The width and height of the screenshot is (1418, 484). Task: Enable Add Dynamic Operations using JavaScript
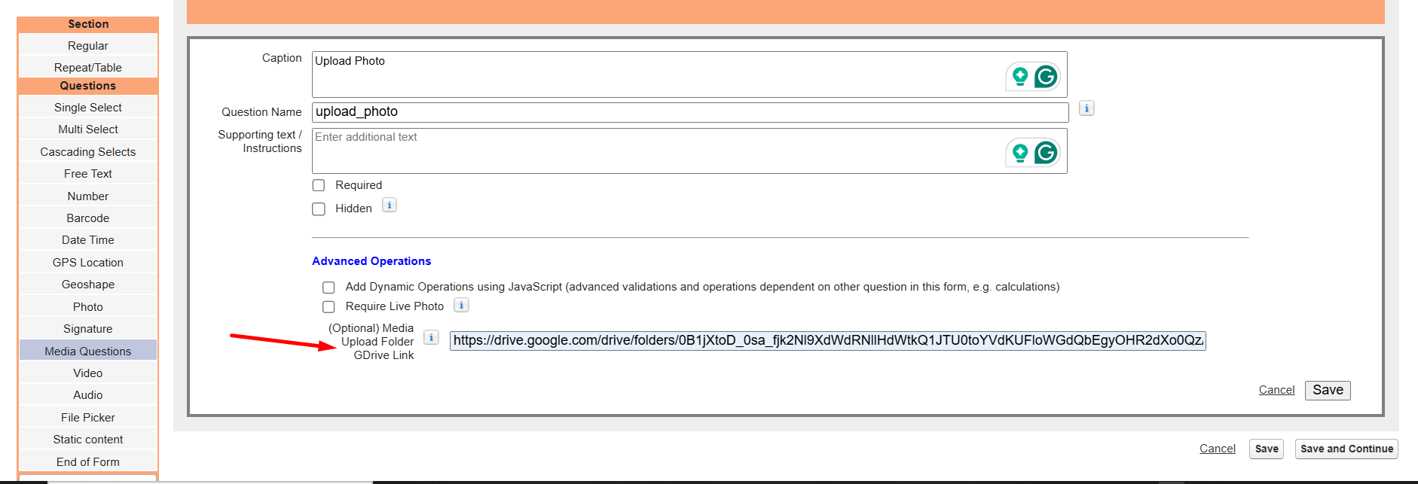(x=329, y=288)
